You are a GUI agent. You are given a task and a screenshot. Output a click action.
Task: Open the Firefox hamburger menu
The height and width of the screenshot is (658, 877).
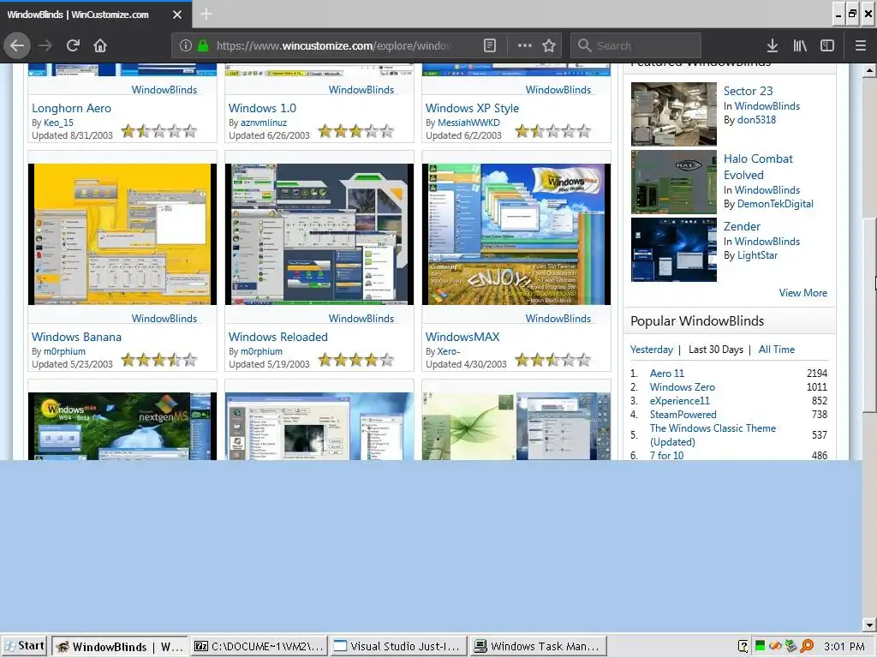(860, 45)
